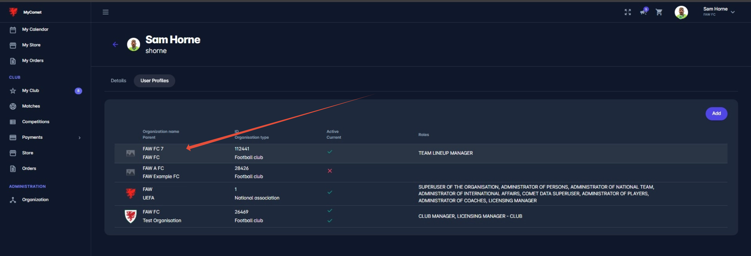Select the FAW FC 7 organization name
The image size is (751, 256).
coord(153,149)
